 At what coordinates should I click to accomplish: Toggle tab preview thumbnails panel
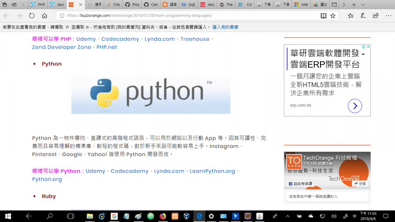click(x=334, y=5)
